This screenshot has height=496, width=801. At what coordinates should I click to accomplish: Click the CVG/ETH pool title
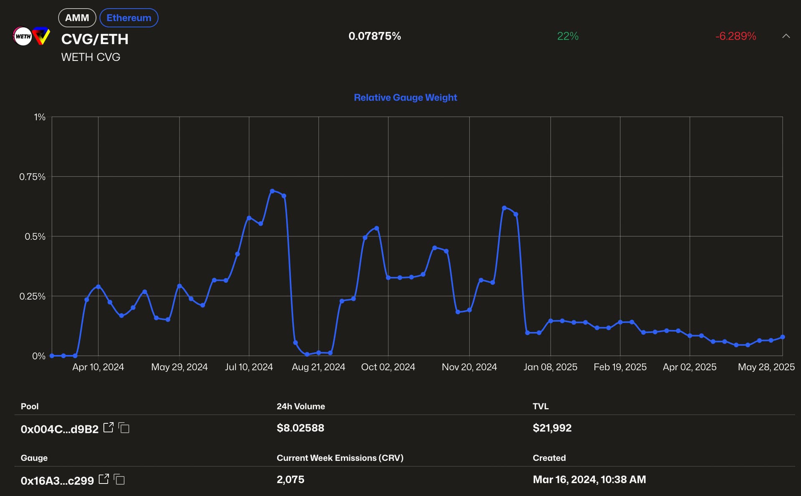coord(95,39)
